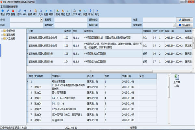Open the 借阅 (Borrow) function
Screen dimensions: 195x130
(58, 12)
